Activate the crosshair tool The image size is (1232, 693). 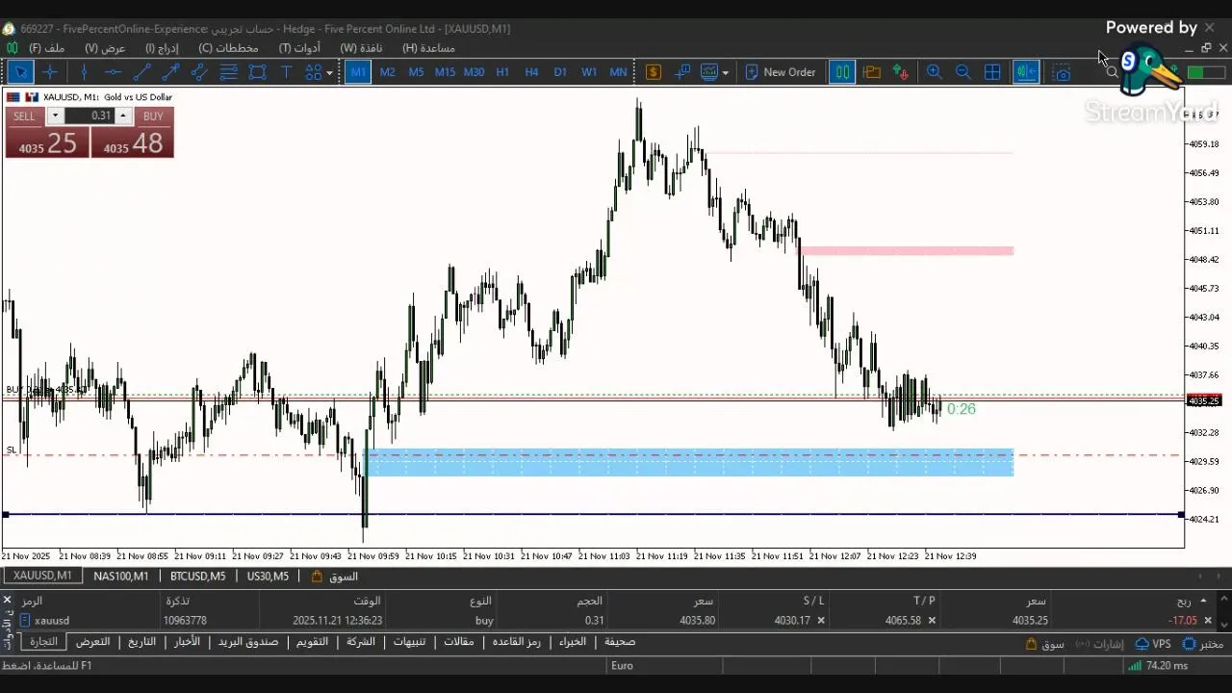pos(50,72)
